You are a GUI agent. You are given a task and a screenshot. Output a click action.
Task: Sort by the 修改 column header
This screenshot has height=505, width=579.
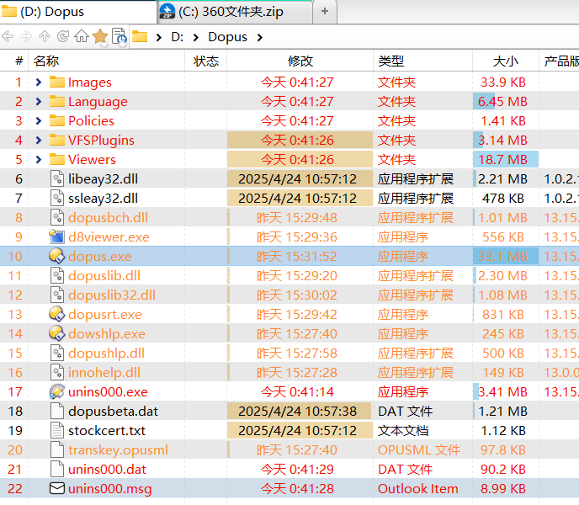(x=300, y=61)
